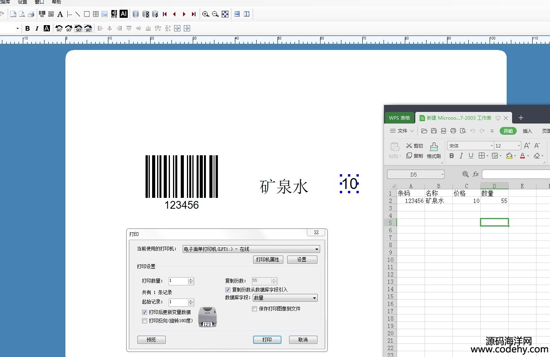This screenshot has height=357, width=550.
Task: Enable 打印反向(旋转180度) checkbox
Action: (x=144, y=321)
